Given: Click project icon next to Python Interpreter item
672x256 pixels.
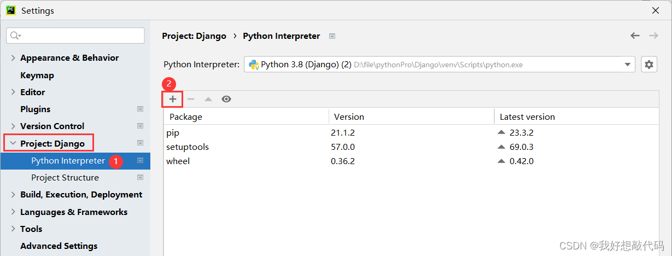Looking at the screenshot, I should click(x=140, y=160).
